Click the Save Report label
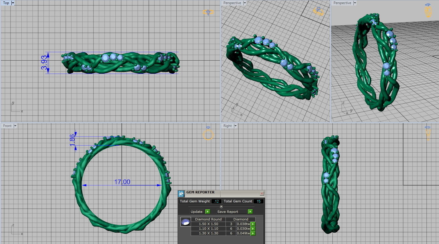The width and height of the screenshot is (439, 244). 228,212
